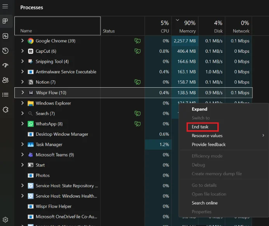
Task: Select Microsoft OneDriveFile Co-Au... row
Action: (66, 217)
